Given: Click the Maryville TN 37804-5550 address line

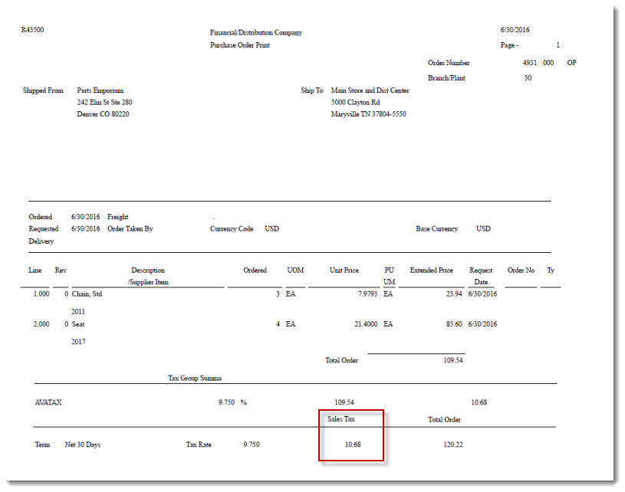Looking at the screenshot, I should point(368,114).
